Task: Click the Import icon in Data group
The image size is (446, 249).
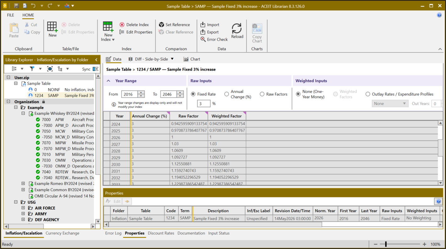Action: pyautogui.click(x=203, y=25)
